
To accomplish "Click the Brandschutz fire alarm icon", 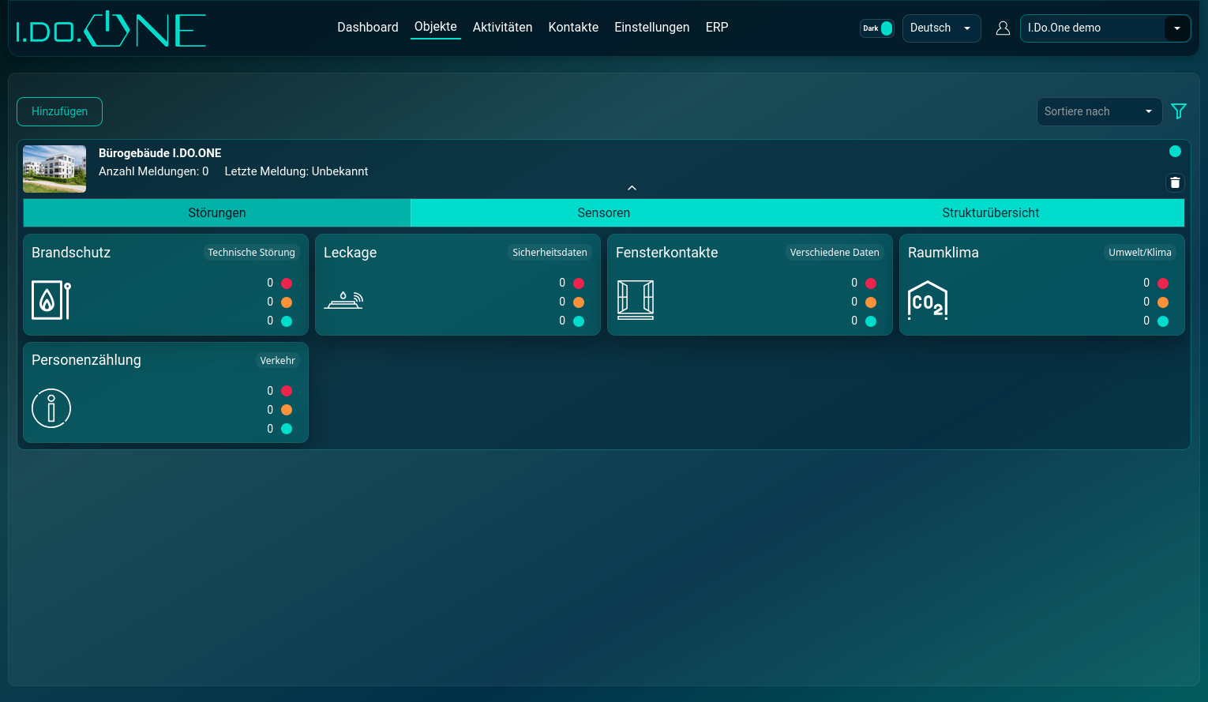I will (x=51, y=300).
